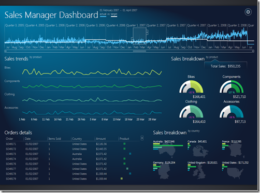The image size is (260, 193).
Task: Select Quarter 3, 2007 on timeline
Action: tap(177, 25)
